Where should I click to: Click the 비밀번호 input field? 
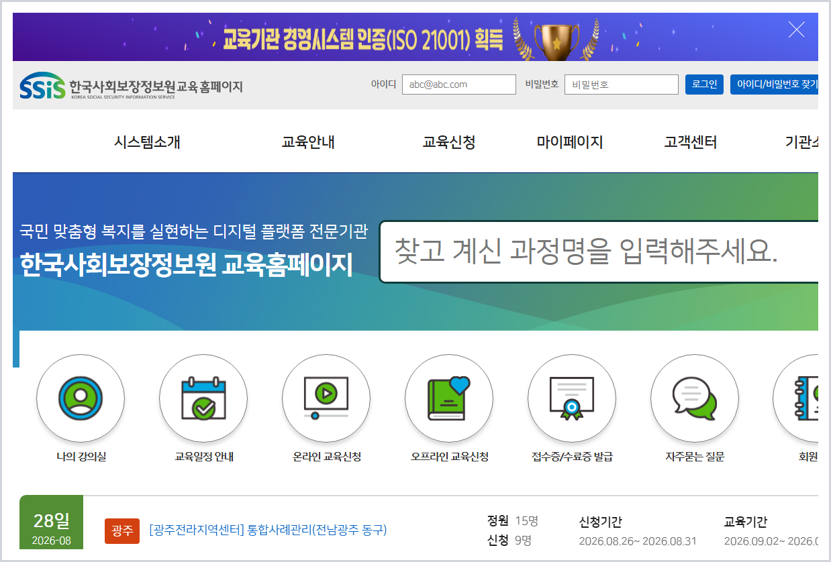point(622,85)
